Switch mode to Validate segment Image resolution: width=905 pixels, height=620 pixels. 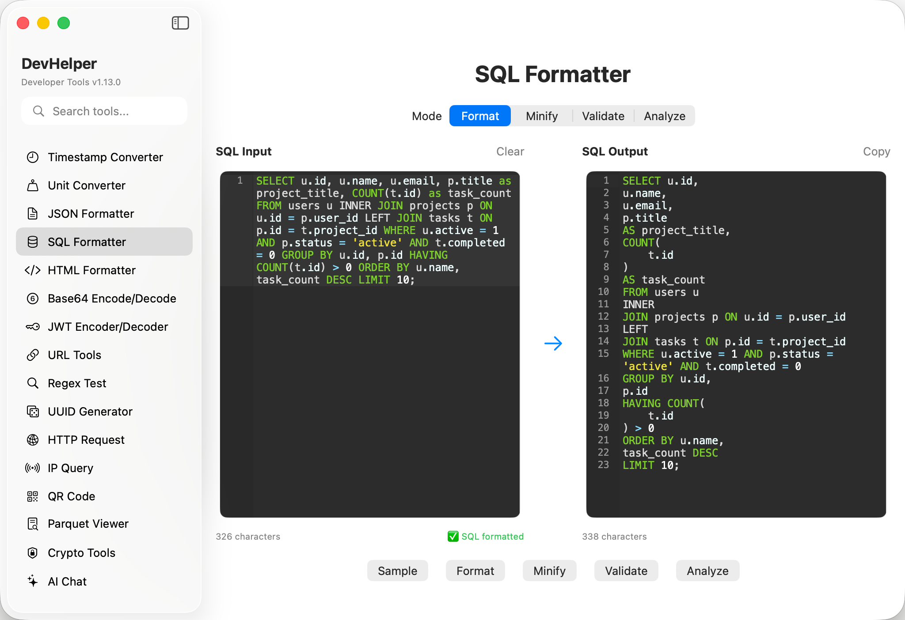603,116
